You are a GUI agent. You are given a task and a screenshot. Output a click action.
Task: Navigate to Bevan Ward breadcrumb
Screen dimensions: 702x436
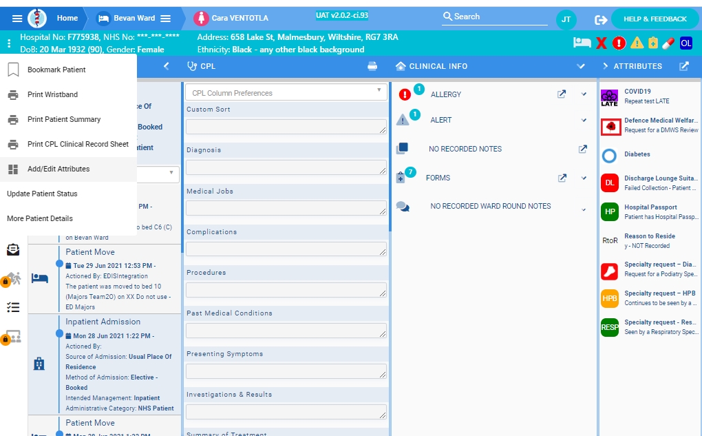(x=134, y=19)
